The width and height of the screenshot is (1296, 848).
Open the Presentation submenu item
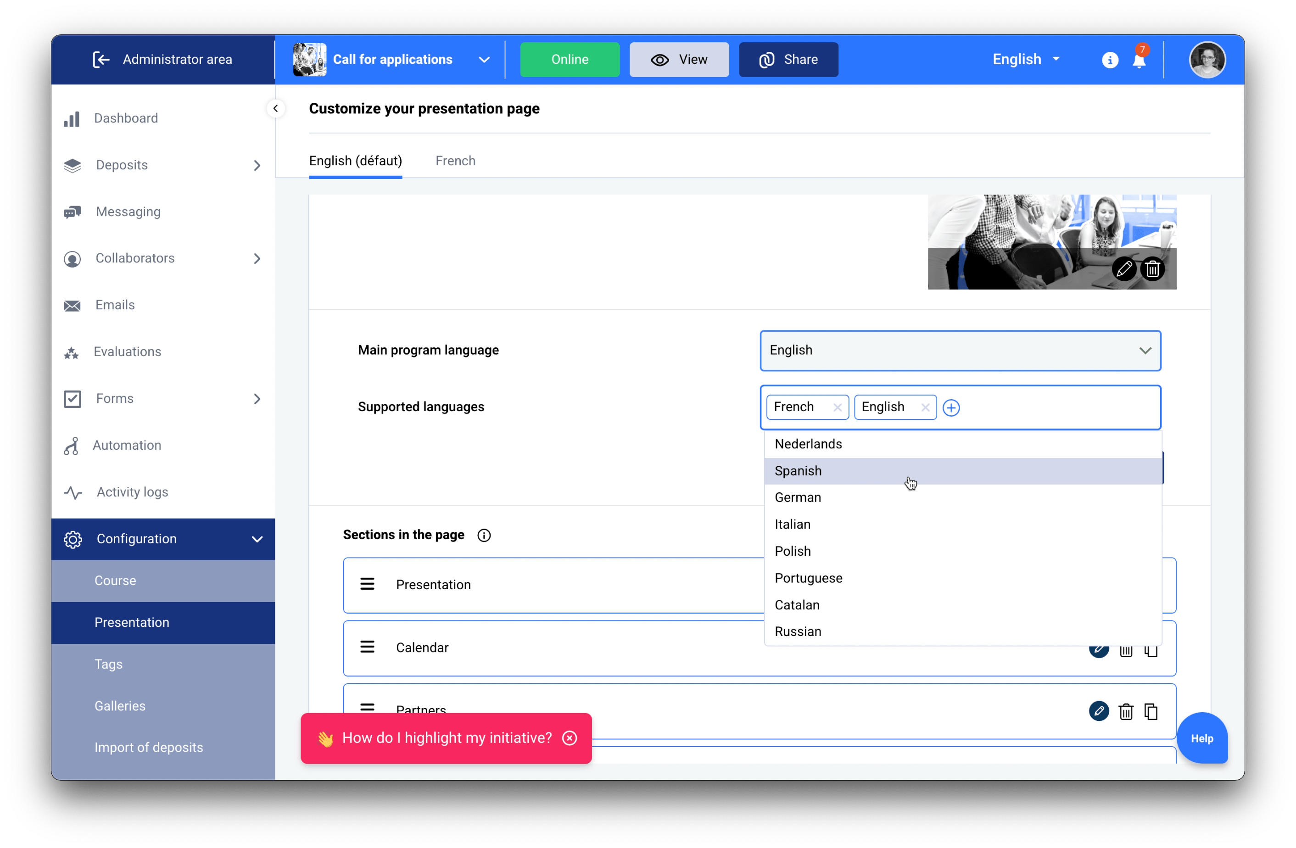(x=163, y=623)
